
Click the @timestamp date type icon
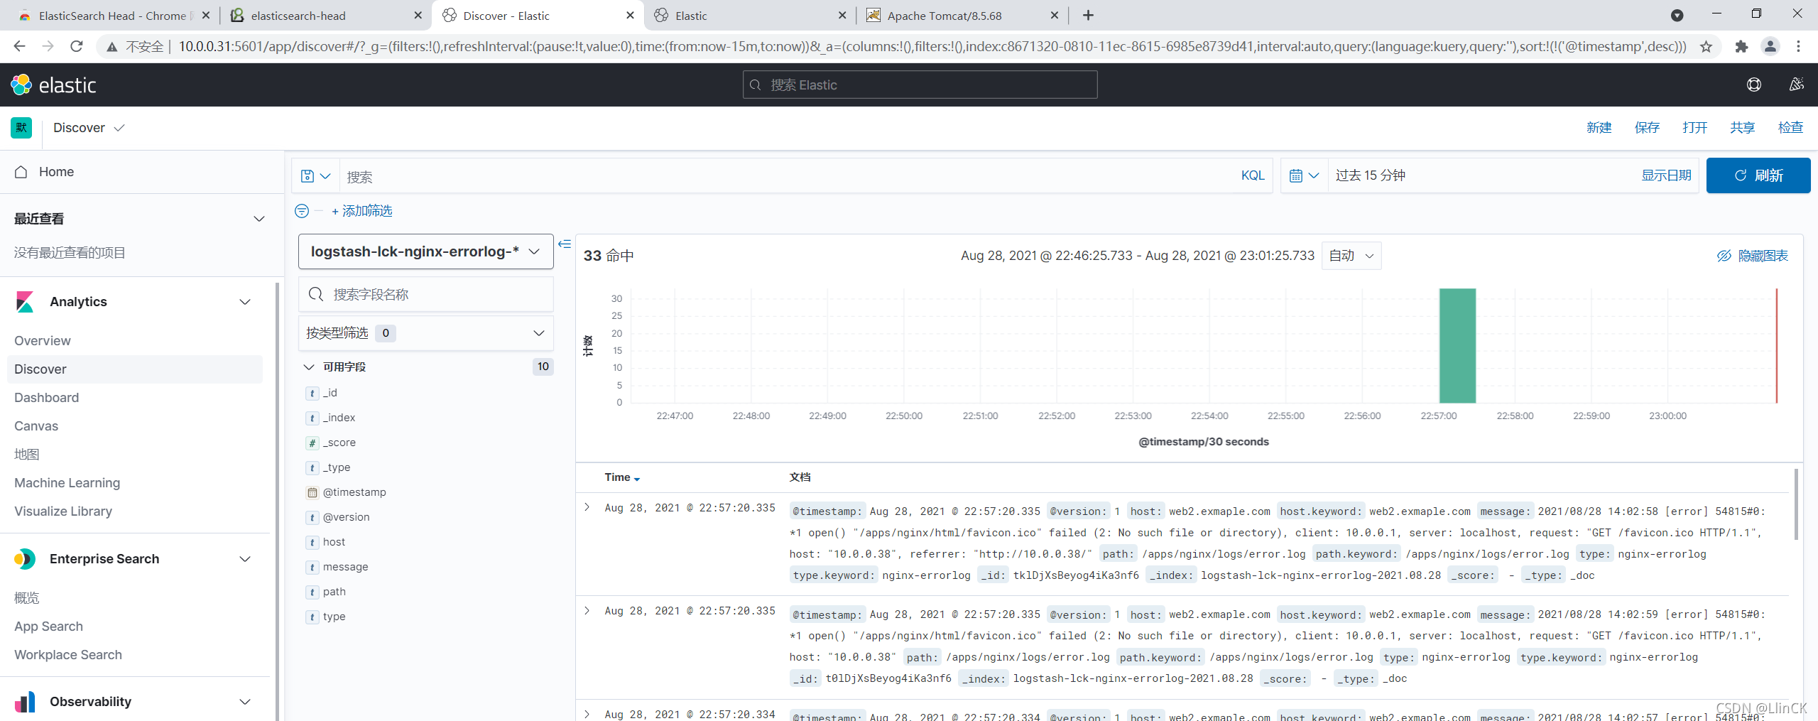[312, 492]
